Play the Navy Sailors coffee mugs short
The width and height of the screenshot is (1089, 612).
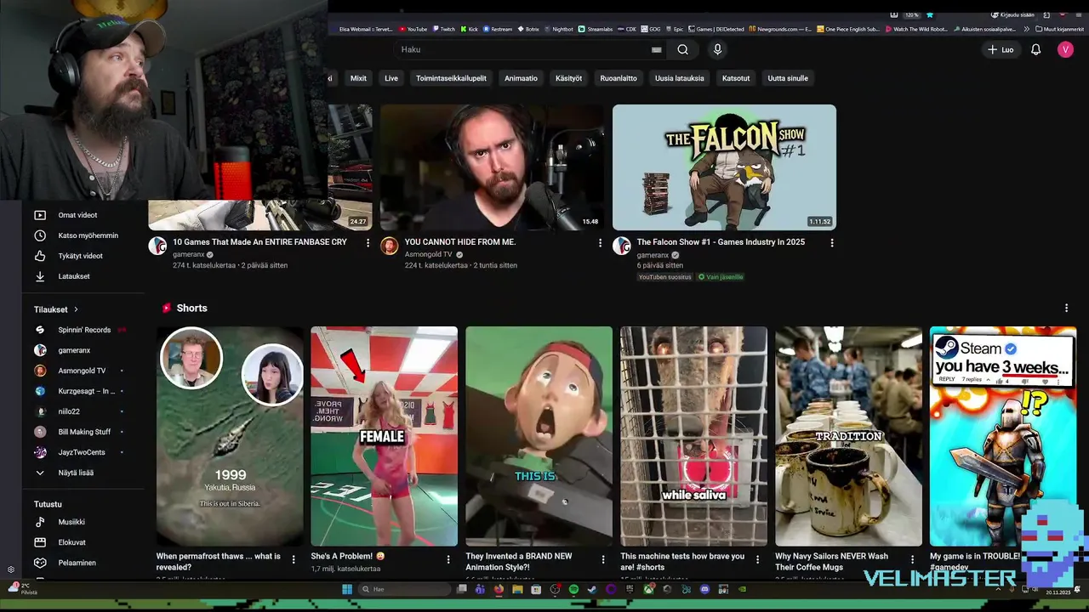click(848, 436)
